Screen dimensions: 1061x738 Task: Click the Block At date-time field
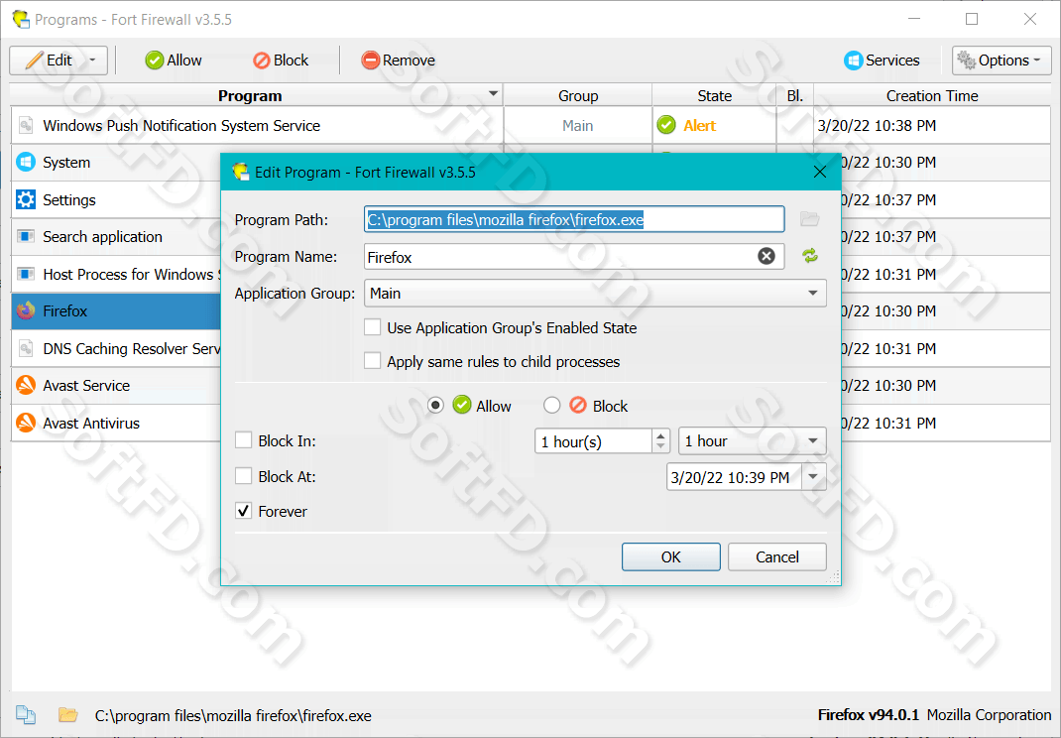click(734, 477)
